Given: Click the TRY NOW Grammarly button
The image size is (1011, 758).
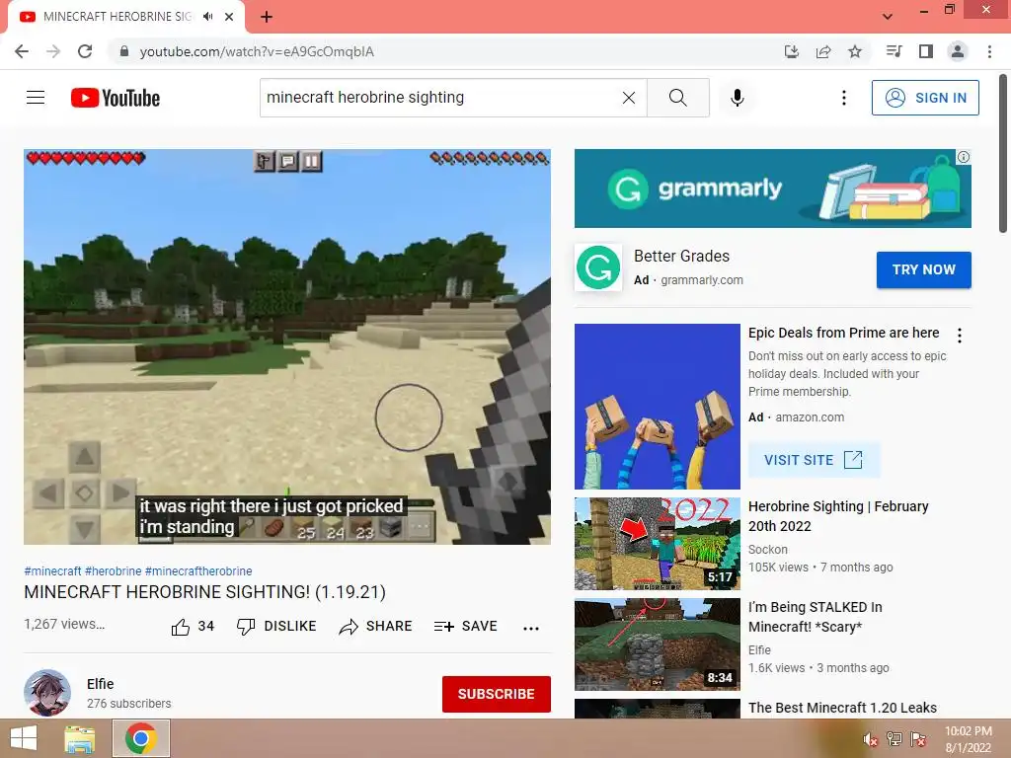Looking at the screenshot, I should (923, 269).
